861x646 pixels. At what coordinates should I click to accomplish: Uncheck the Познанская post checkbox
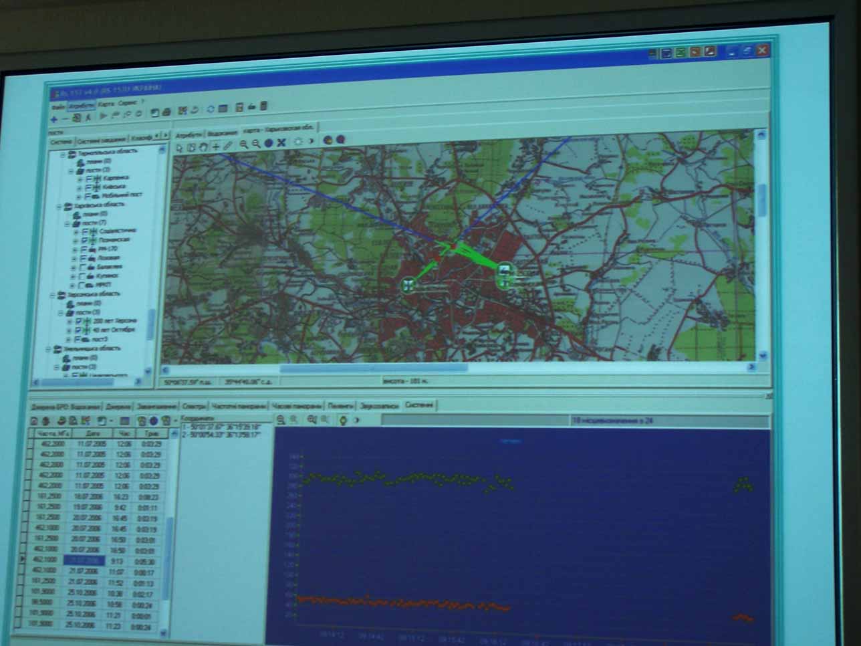coord(85,241)
